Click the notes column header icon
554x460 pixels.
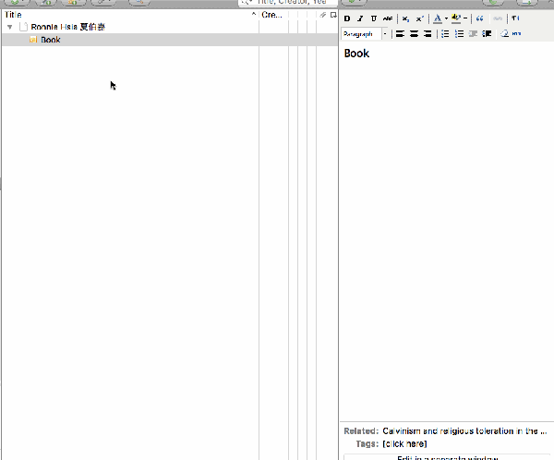333,15
